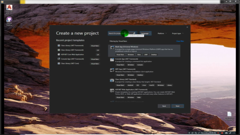Click the recorder bar's magnifier zoom icon
240x135 pixels.
[x=196, y=133]
